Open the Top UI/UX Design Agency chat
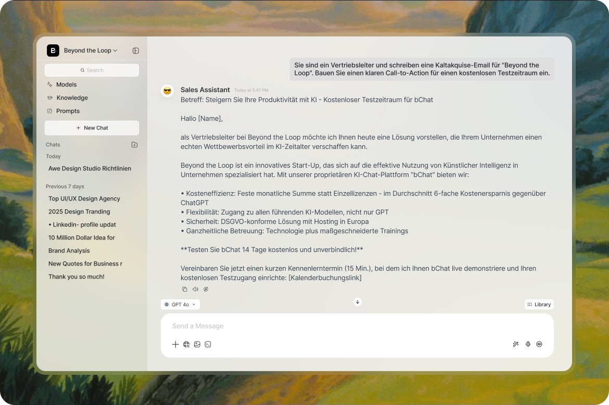 point(84,198)
